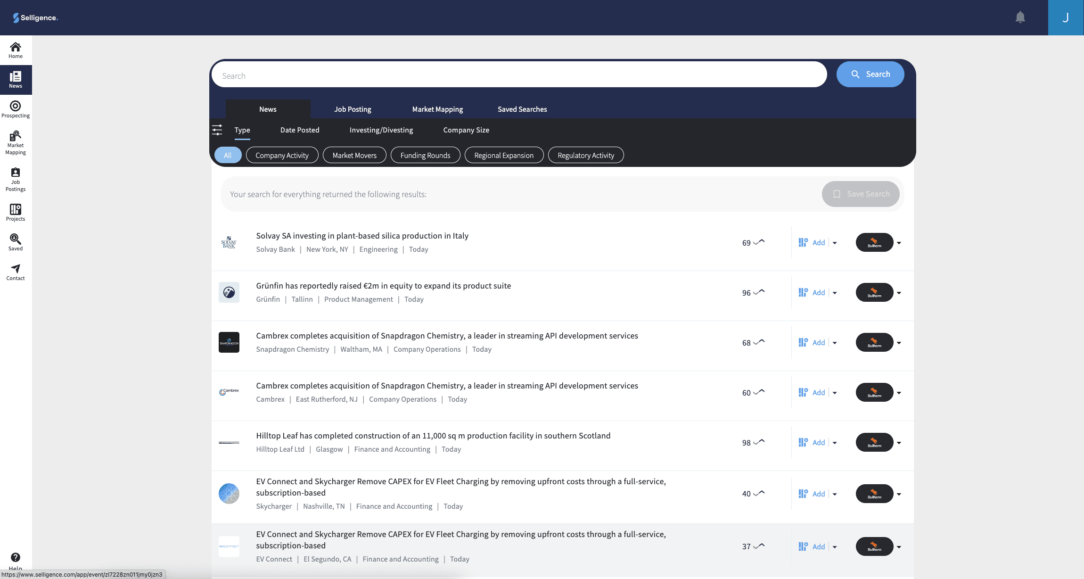Image resolution: width=1084 pixels, height=579 pixels.
Task: Open the Grünfin €2m equity article
Action: pos(383,286)
